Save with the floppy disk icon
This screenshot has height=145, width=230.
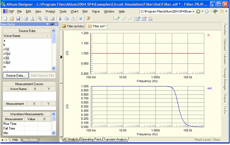point(18,19)
